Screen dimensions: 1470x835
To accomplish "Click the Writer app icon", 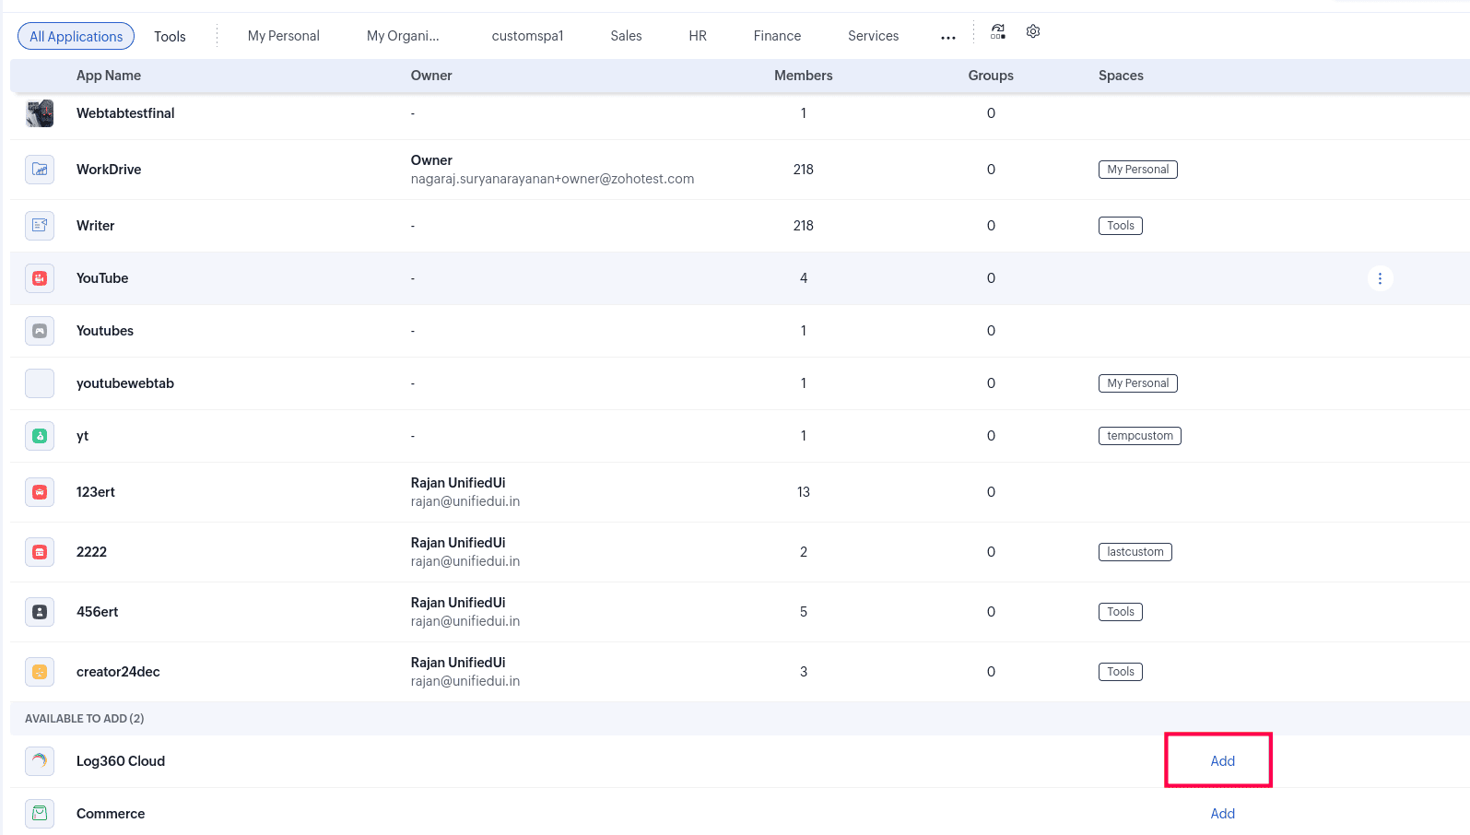I will click(40, 226).
